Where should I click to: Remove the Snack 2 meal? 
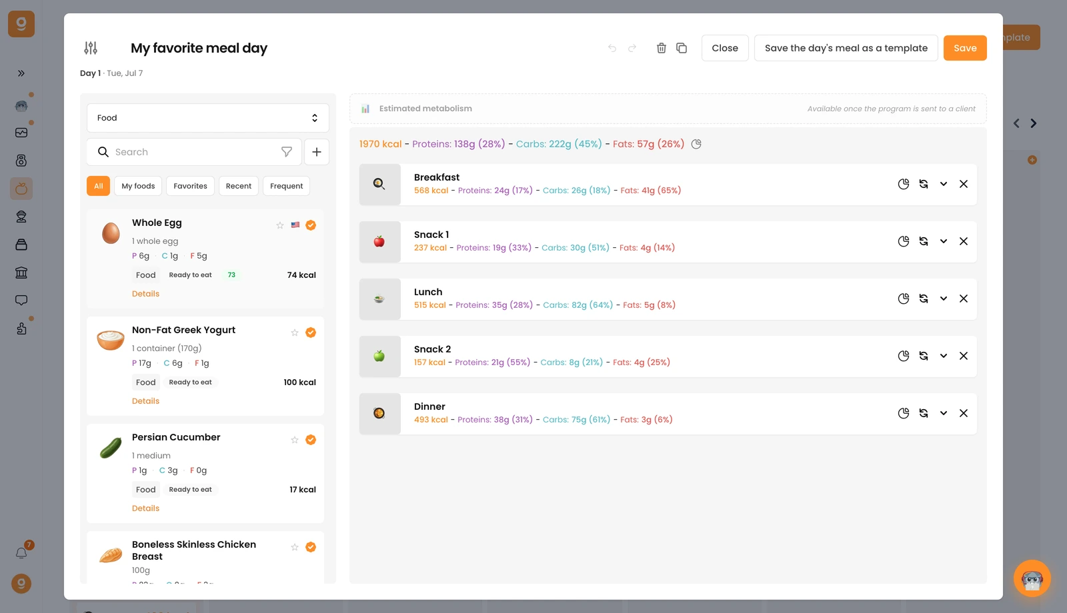click(964, 356)
